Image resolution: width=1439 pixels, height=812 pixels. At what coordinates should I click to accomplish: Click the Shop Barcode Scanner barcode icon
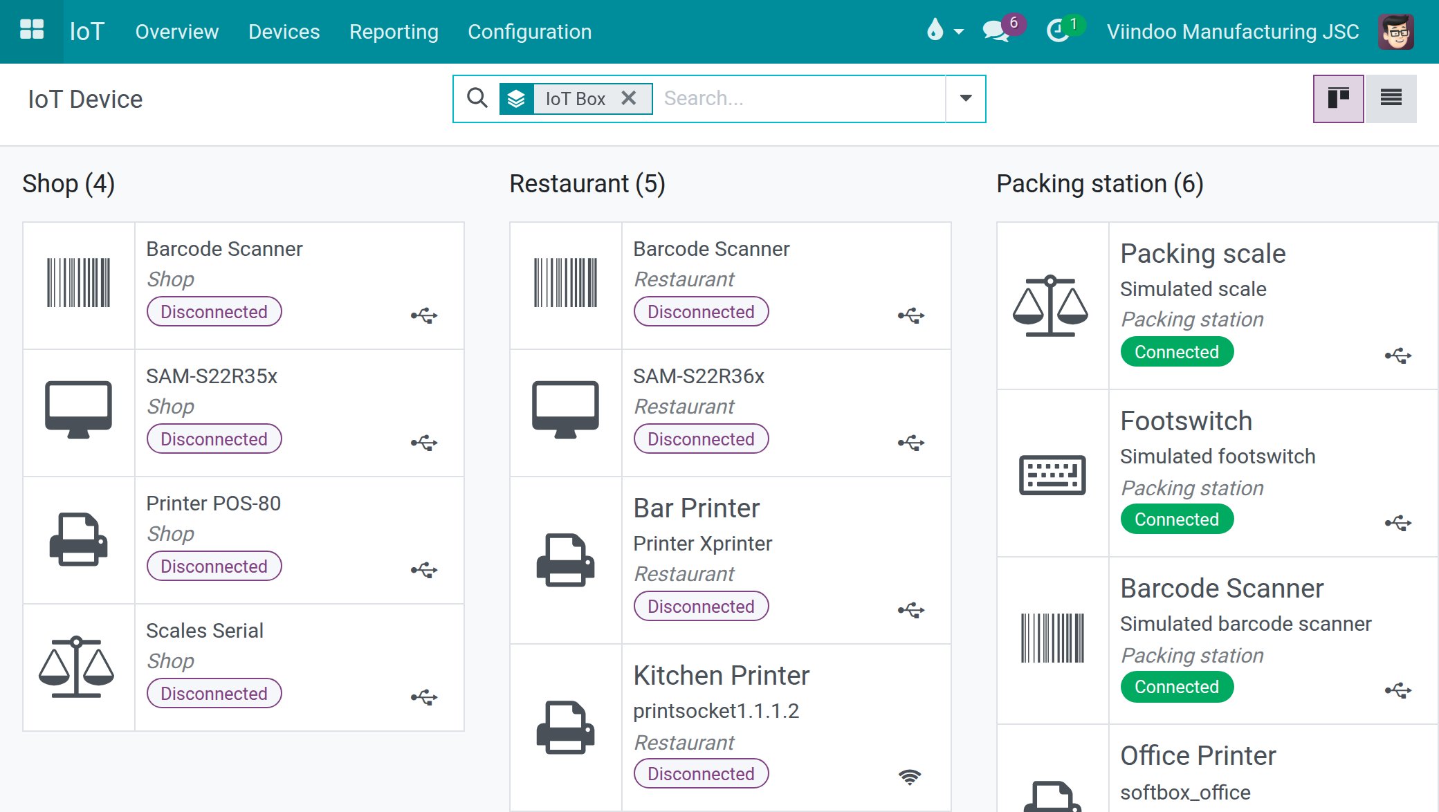coord(78,282)
